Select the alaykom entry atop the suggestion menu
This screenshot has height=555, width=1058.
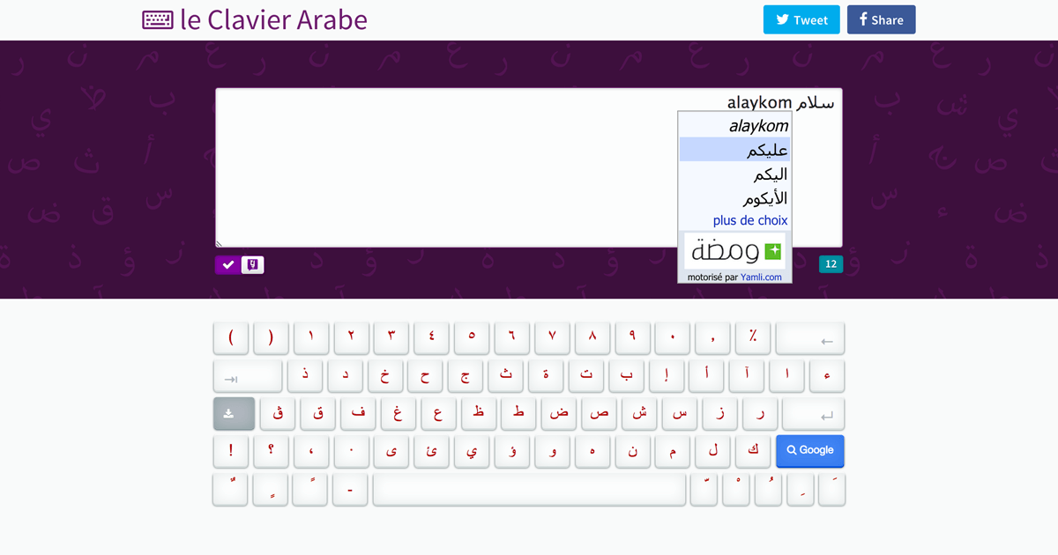pyautogui.click(x=759, y=125)
